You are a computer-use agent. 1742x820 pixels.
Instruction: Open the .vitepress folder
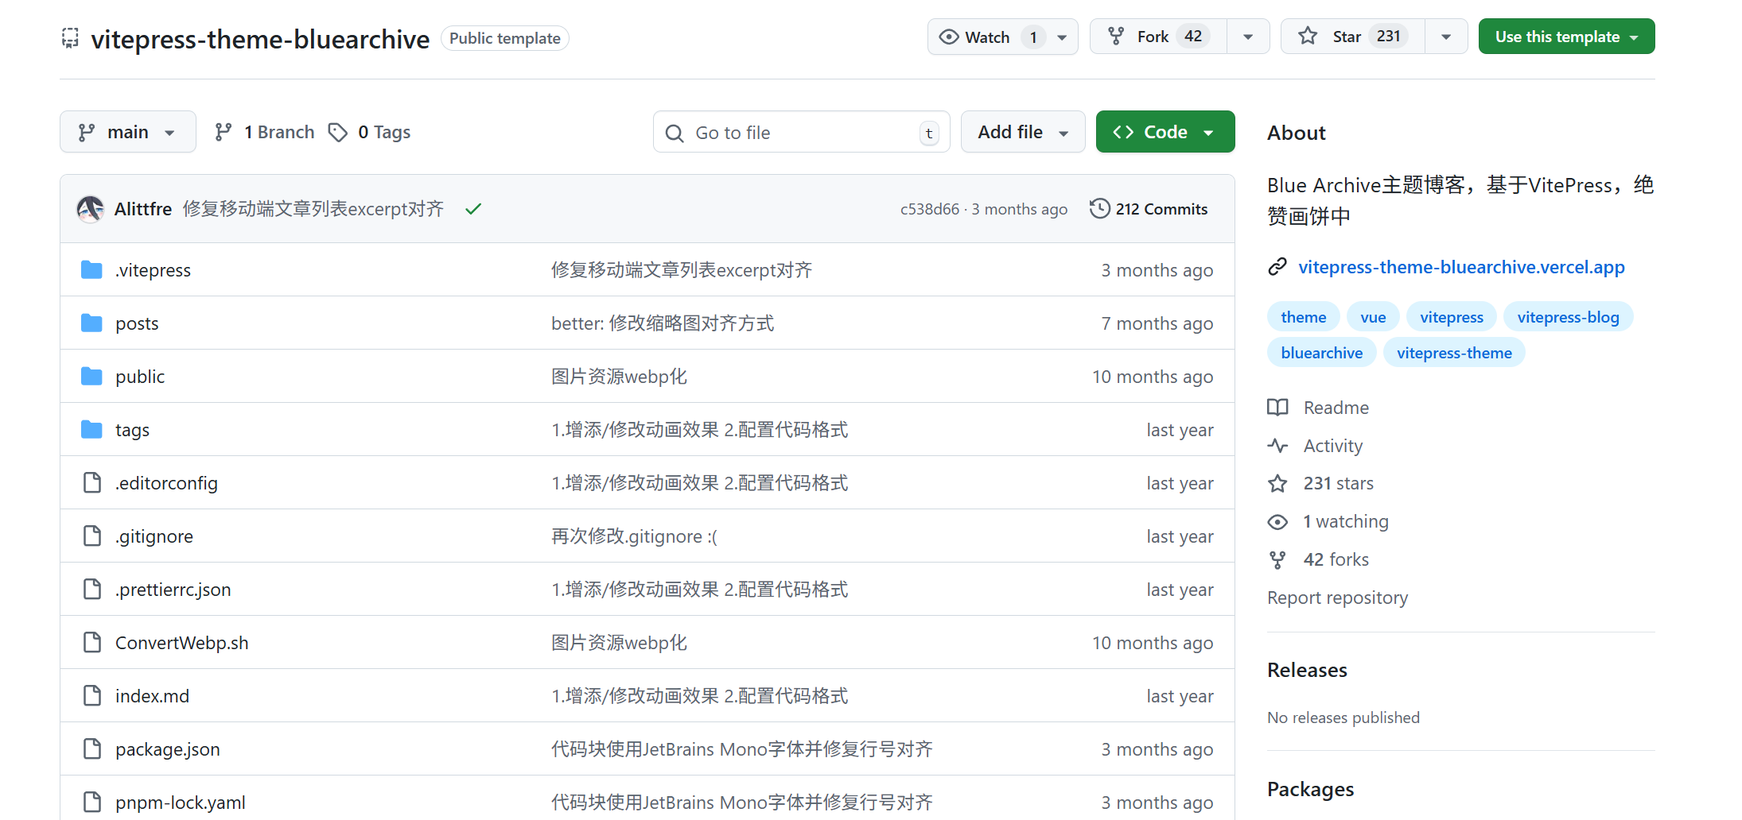pos(153,270)
